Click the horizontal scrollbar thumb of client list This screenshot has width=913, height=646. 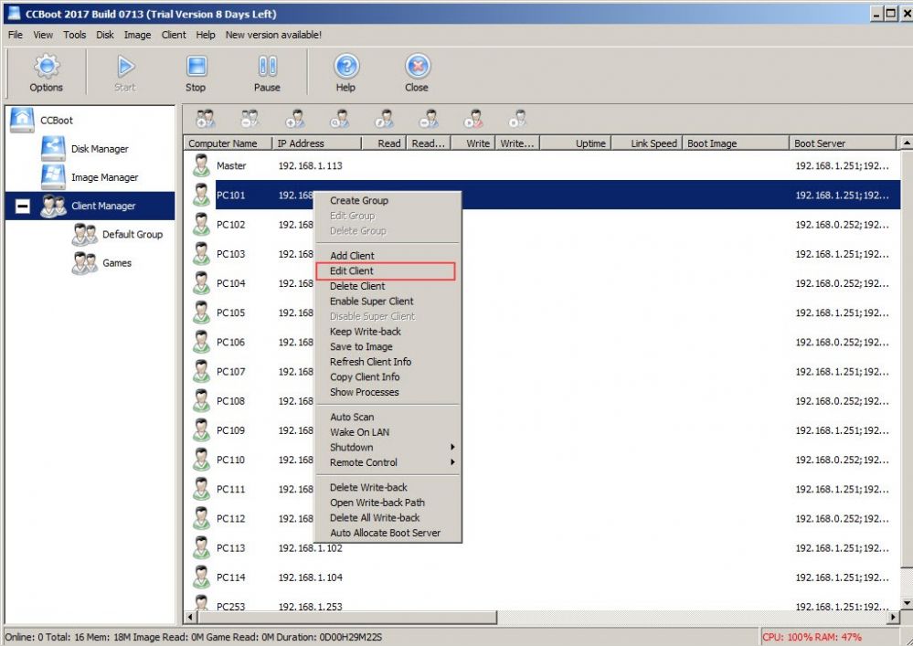347,617
